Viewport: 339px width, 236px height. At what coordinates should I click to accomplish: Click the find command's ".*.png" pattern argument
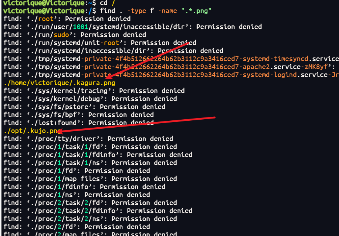pos(196,11)
